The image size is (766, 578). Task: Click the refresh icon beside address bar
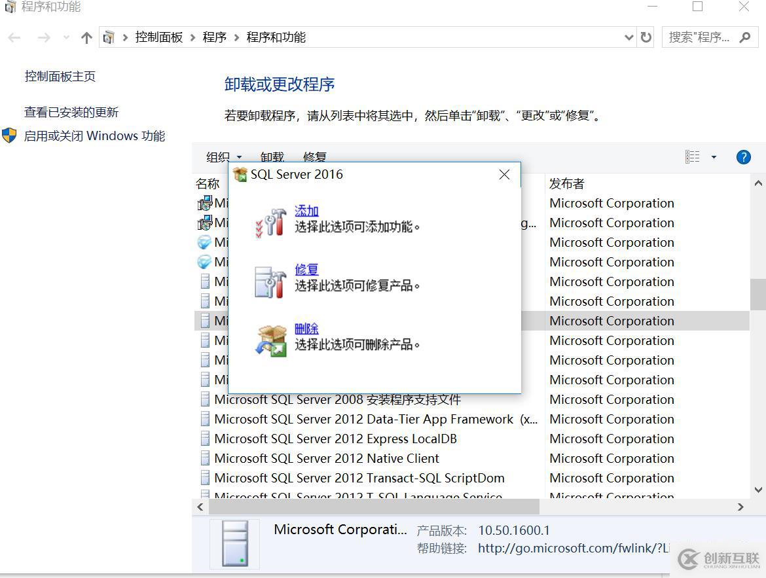pyautogui.click(x=646, y=37)
